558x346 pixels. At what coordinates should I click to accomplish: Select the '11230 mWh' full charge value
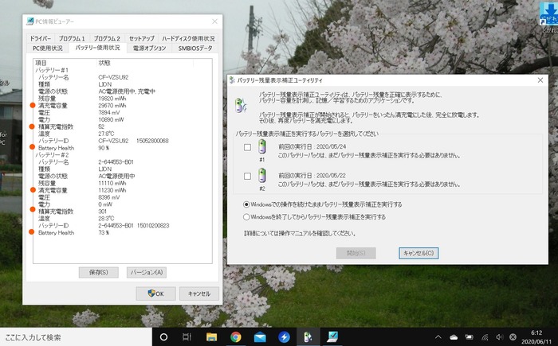pos(112,190)
